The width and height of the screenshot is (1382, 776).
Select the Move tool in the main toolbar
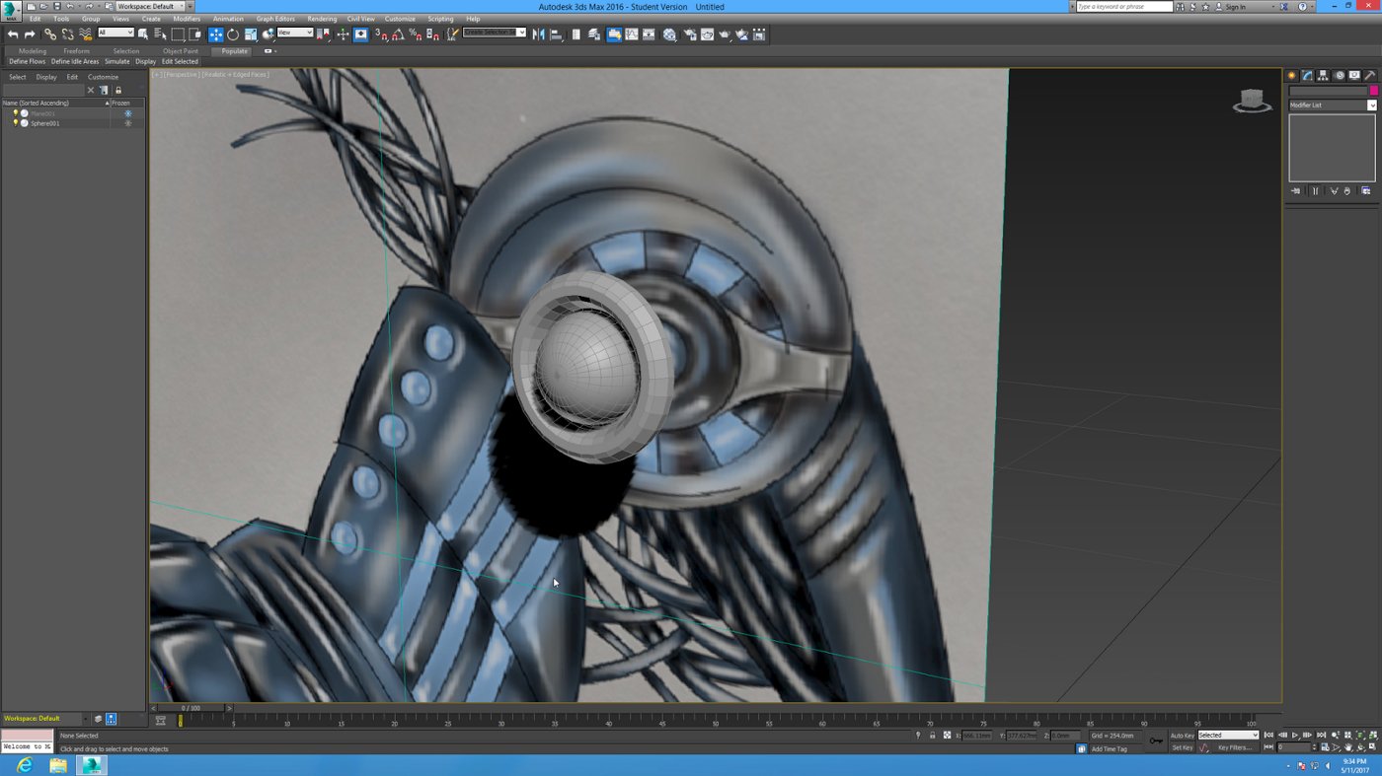pyautogui.click(x=215, y=35)
